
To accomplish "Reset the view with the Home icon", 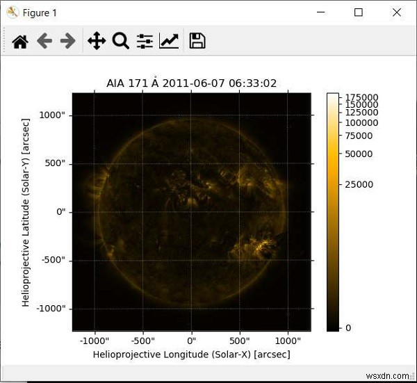I will click(20, 42).
